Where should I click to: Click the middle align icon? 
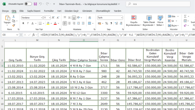69,18
